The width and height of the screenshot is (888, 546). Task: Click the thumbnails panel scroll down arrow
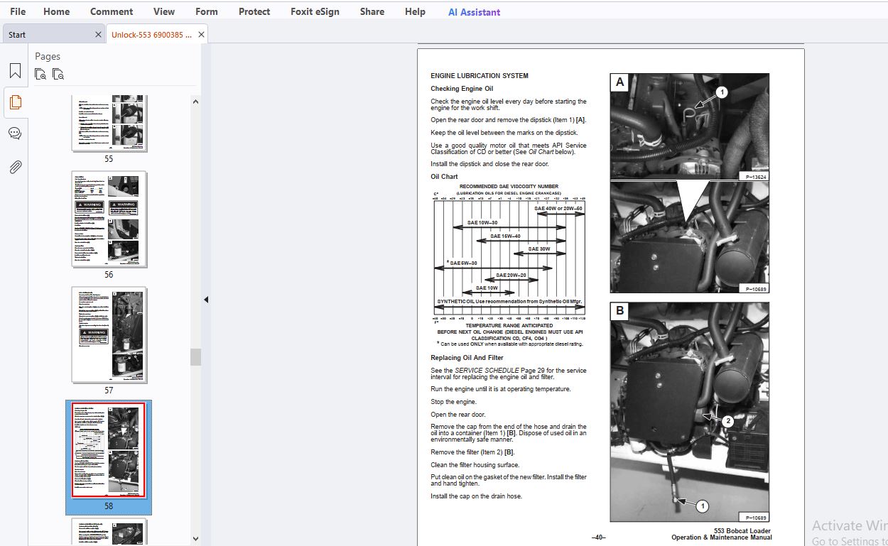[x=195, y=539]
